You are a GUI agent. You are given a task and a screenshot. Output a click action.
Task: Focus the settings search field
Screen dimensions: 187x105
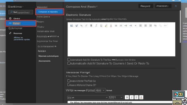[x=21, y=12]
